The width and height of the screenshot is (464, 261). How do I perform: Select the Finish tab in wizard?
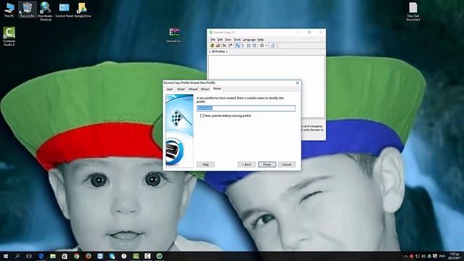[217, 88]
